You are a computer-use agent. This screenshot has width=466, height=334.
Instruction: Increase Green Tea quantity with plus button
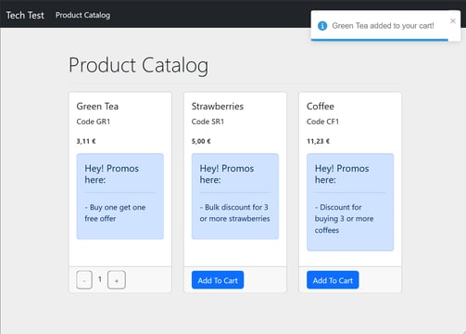tap(117, 280)
